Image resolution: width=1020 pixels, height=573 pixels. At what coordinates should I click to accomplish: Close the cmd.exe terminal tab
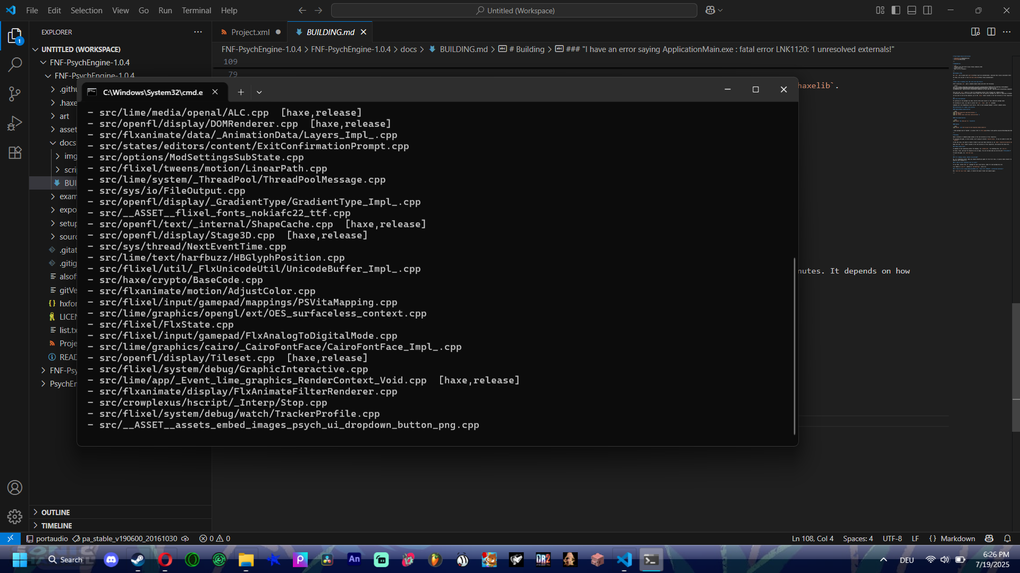(x=215, y=92)
